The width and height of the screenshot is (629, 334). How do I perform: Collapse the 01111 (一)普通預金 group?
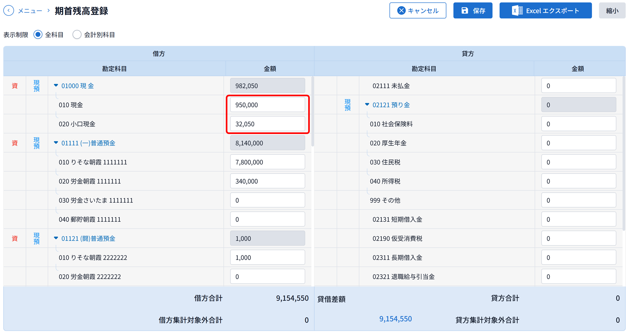tap(56, 143)
